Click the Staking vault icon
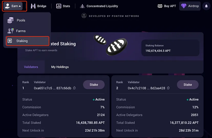 (10, 41)
